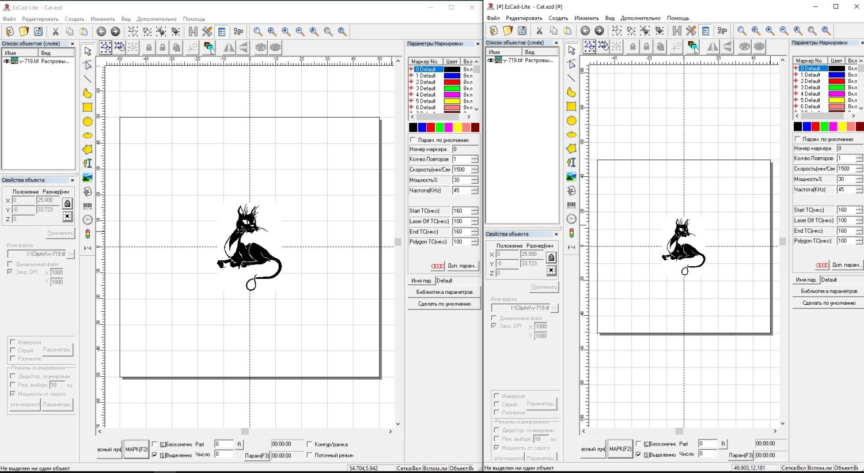Click 'Парам(F3)' button in right window
Image resolution: width=864 pixels, height=473 pixels.
[741, 455]
